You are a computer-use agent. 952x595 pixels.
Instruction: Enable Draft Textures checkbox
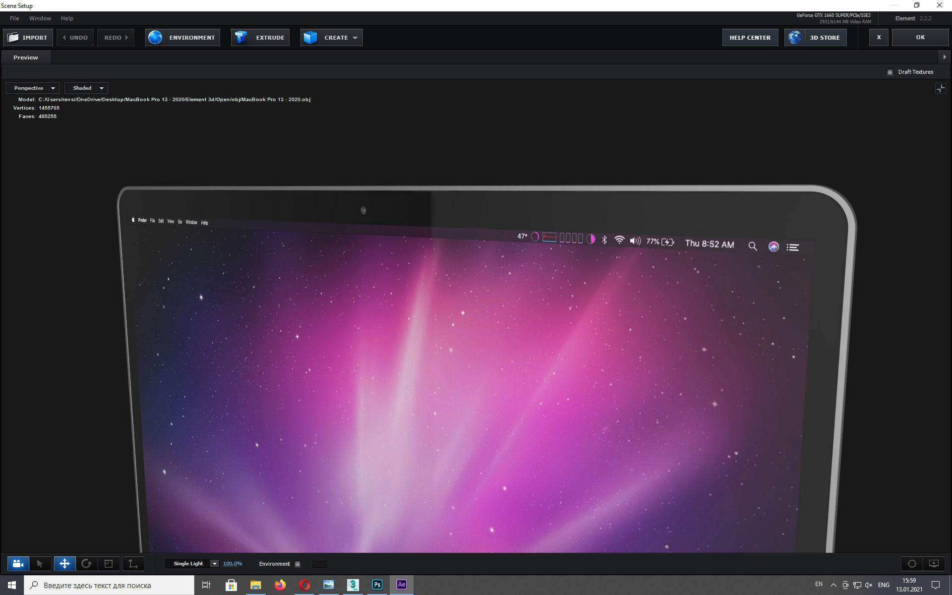click(890, 72)
